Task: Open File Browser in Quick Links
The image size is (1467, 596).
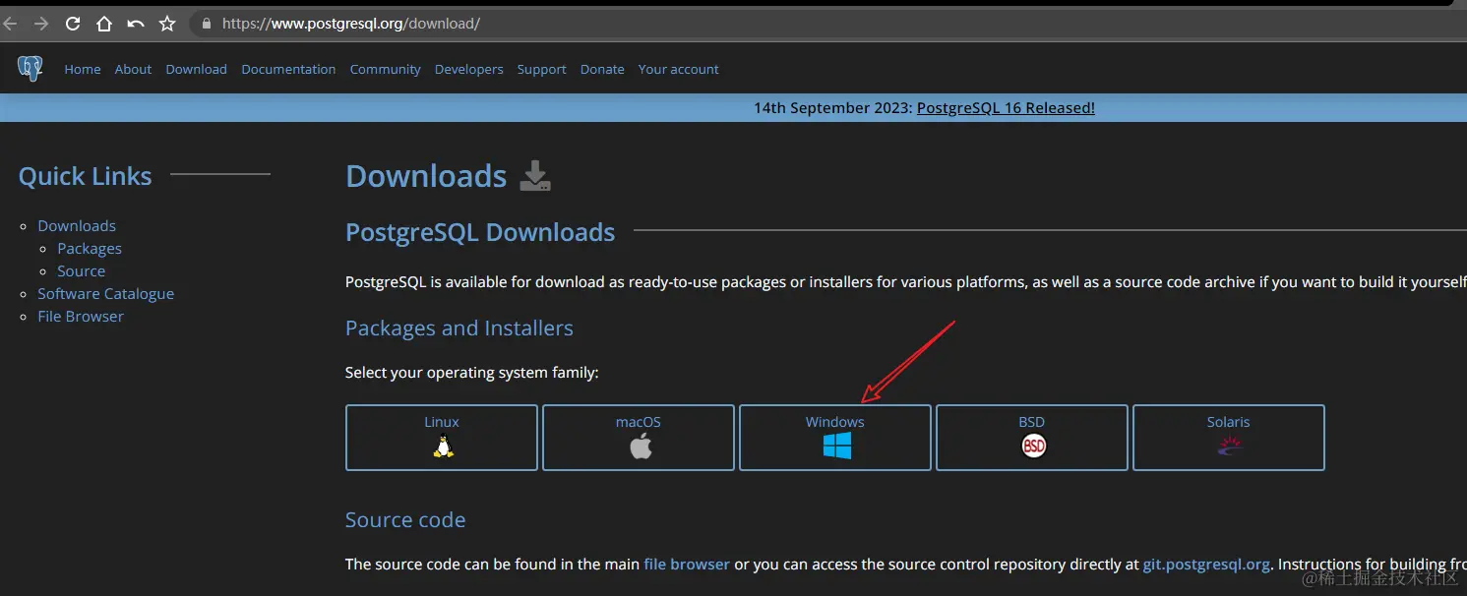Action: 81,317
